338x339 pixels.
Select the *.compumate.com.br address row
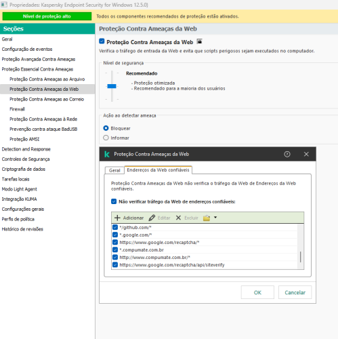tap(205, 250)
